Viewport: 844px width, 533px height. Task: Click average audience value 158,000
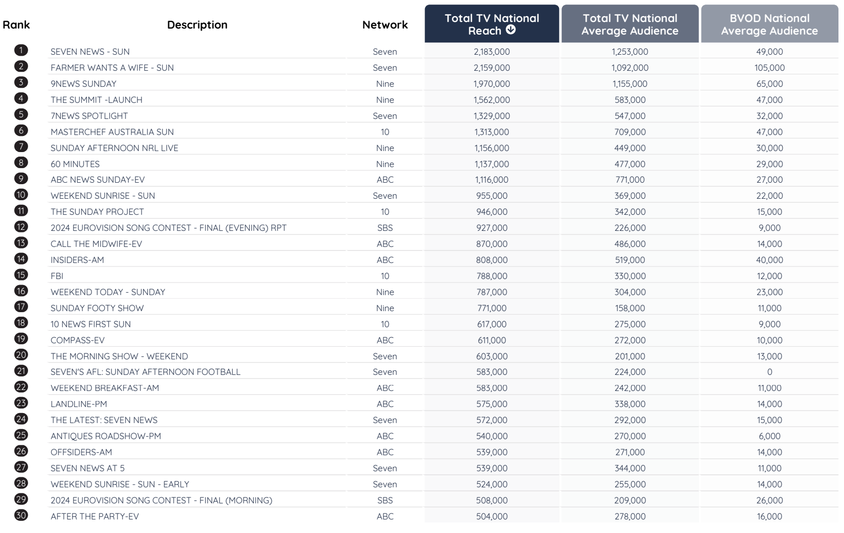630,308
